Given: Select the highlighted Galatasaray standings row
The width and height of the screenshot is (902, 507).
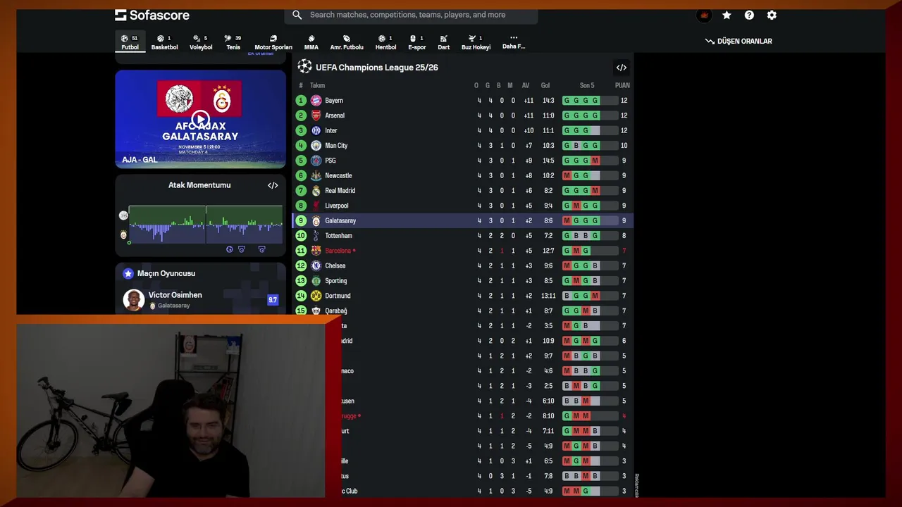Looking at the screenshot, I should (x=463, y=220).
